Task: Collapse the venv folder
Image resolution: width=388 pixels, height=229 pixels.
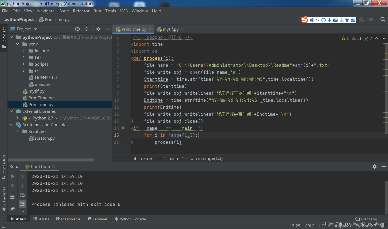Action: click(x=18, y=44)
